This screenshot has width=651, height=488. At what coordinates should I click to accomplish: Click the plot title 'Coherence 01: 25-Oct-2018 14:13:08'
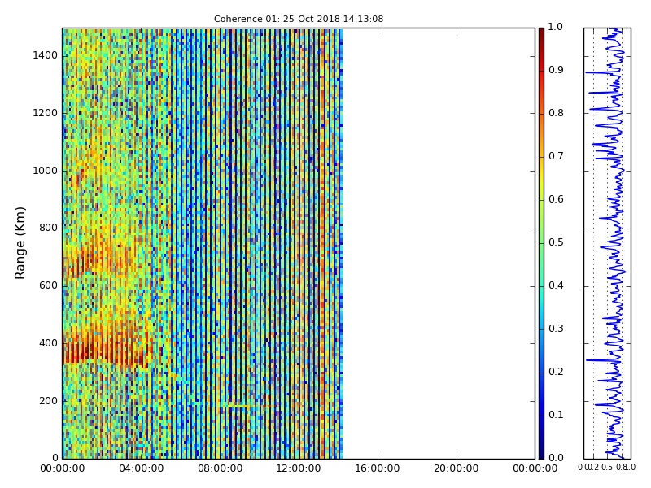pos(299,19)
